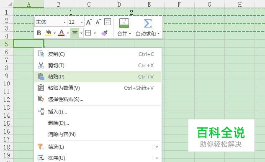Select row 5 header
This screenshot has height=162, width=265.
7,44
